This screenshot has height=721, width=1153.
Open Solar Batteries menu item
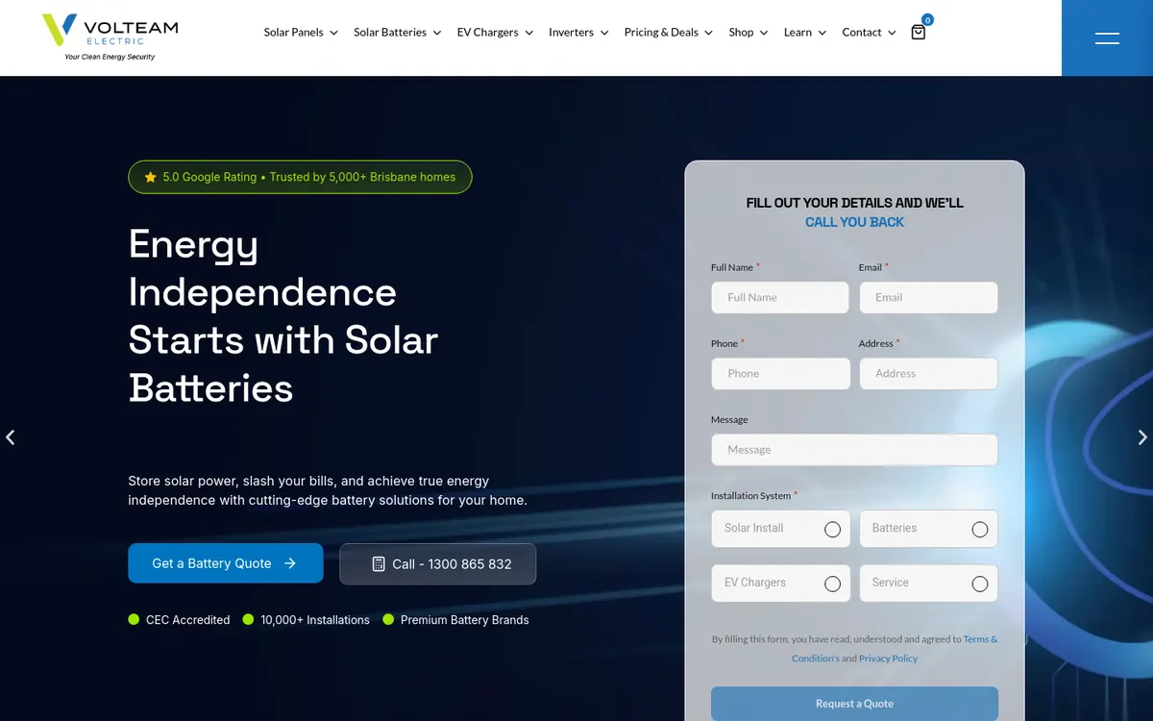390,32
